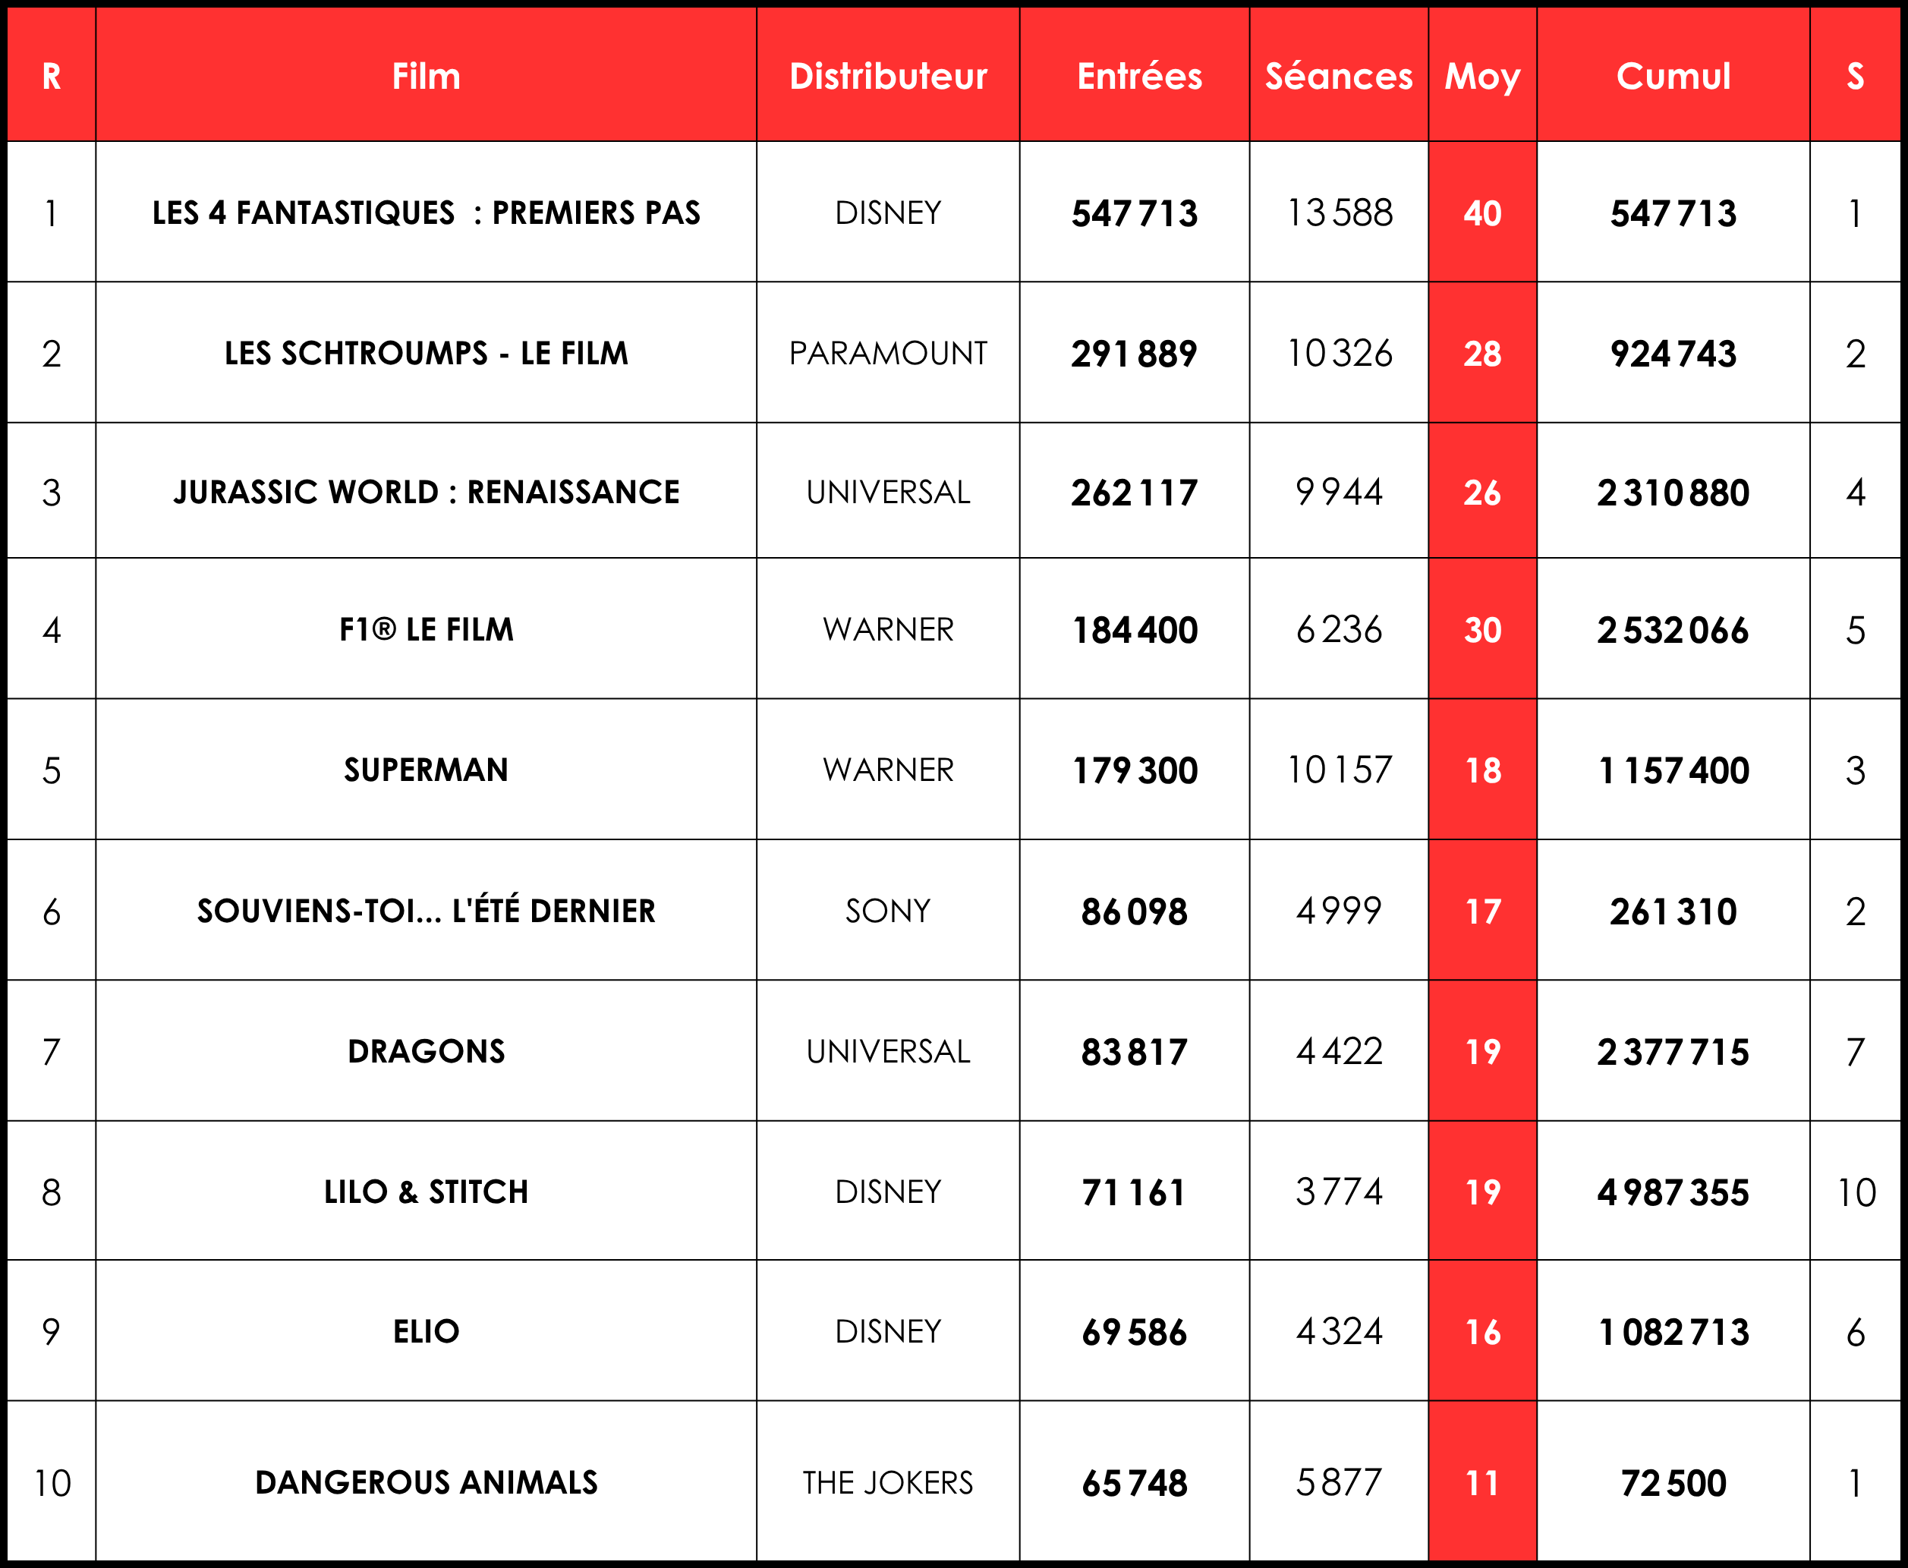This screenshot has height=1568, width=1908.
Task: Click the Séances column header
Action: coord(1338,76)
